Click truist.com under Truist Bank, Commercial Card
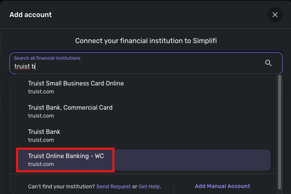The image size is (291, 194). tap(41, 116)
